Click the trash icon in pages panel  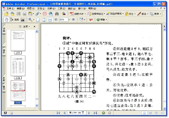pos(20,26)
